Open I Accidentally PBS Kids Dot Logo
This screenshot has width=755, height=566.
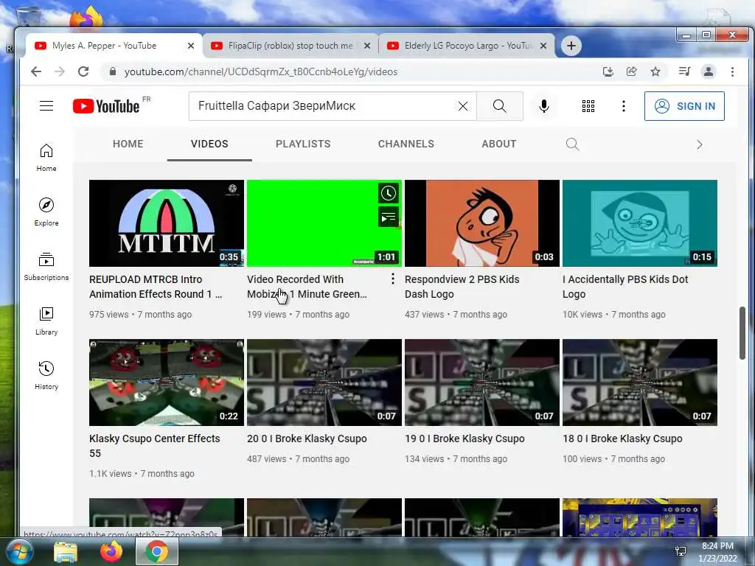click(x=625, y=287)
